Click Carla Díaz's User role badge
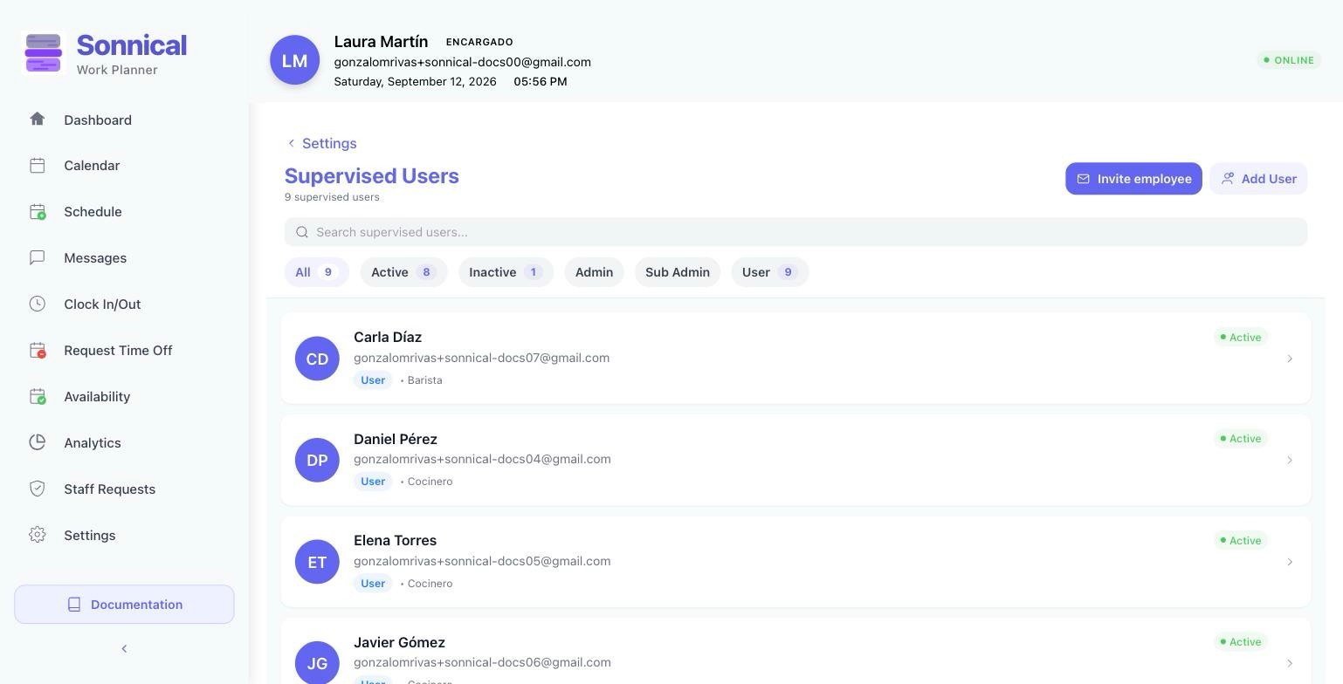This screenshot has width=1343, height=684. tap(373, 380)
